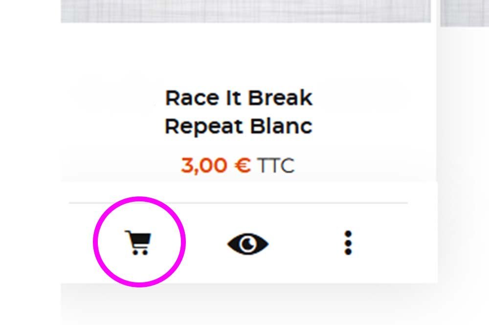Screen dimensions: 489x325
Task: Click the orange euro symbol
Action: pyautogui.click(x=243, y=165)
